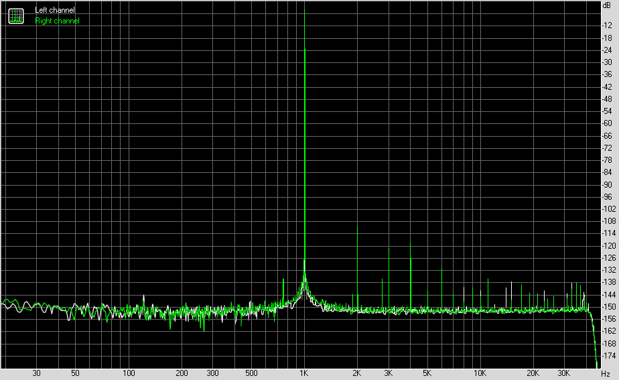The height and width of the screenshot is (380, 619).
Task: Click the "-162" dB scale value
Action: (609, 331)
